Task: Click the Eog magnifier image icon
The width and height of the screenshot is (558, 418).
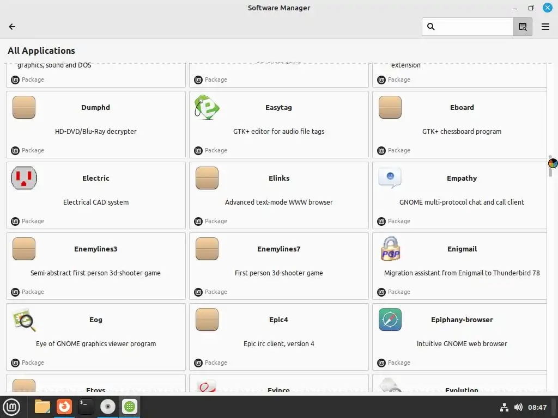Action: [x=24, y=320]
